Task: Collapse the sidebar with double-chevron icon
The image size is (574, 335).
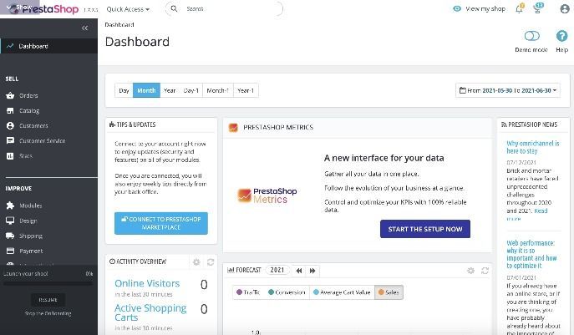Action: coord(84,28)
